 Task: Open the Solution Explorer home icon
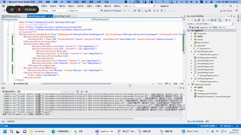tap(195, 20)
